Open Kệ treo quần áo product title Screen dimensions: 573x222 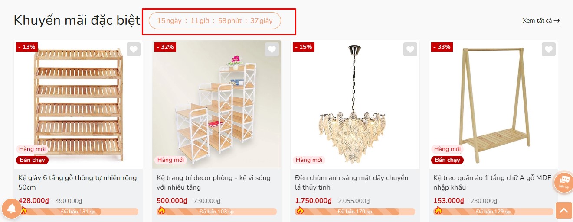tap(492, 182)
